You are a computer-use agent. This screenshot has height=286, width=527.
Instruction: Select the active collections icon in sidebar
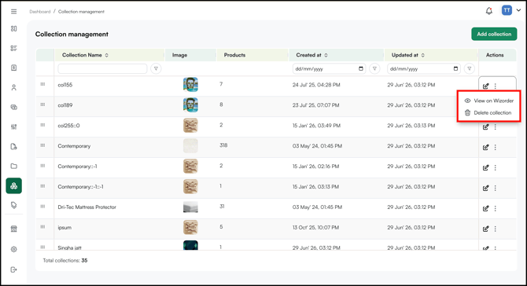14,185
